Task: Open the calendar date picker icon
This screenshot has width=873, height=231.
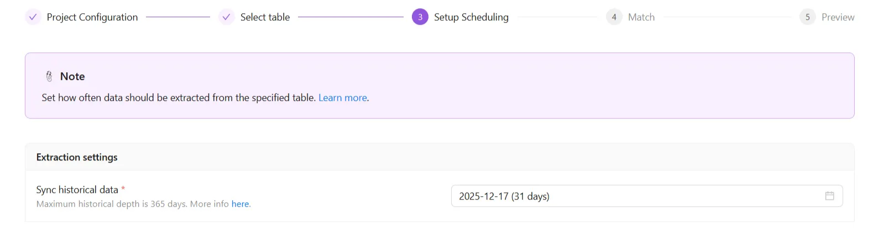Action: (829, 196)
